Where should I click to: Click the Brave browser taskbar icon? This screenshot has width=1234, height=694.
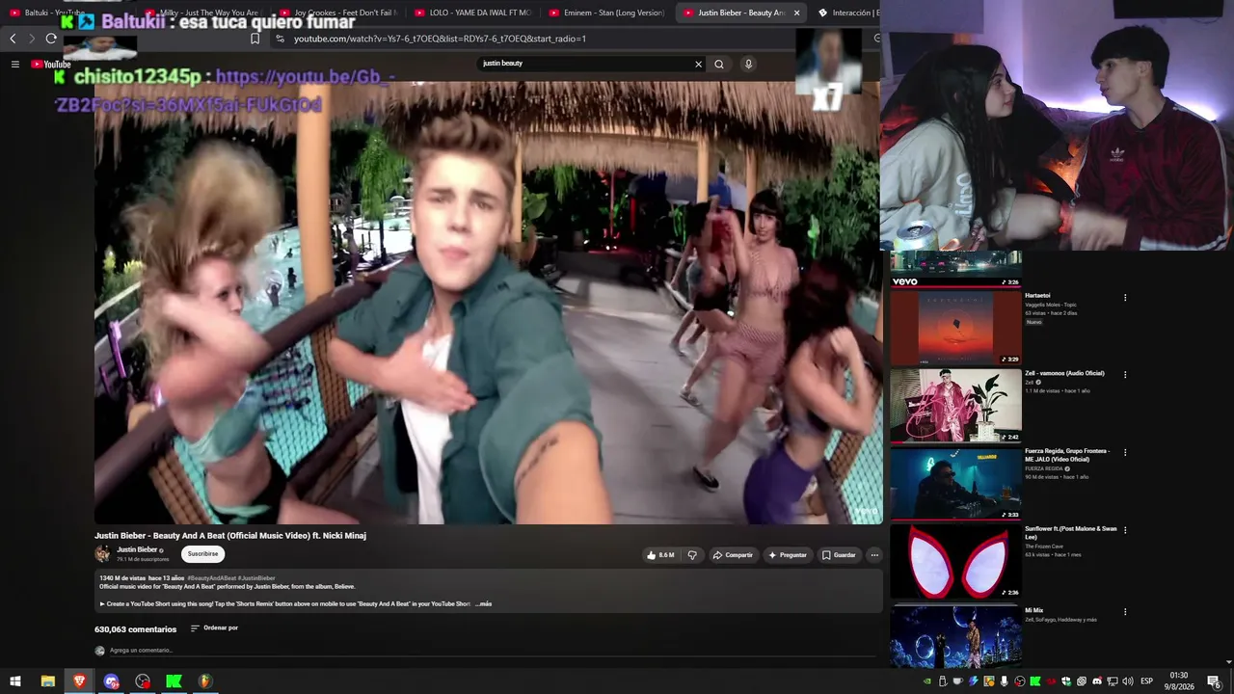point(79,681)
